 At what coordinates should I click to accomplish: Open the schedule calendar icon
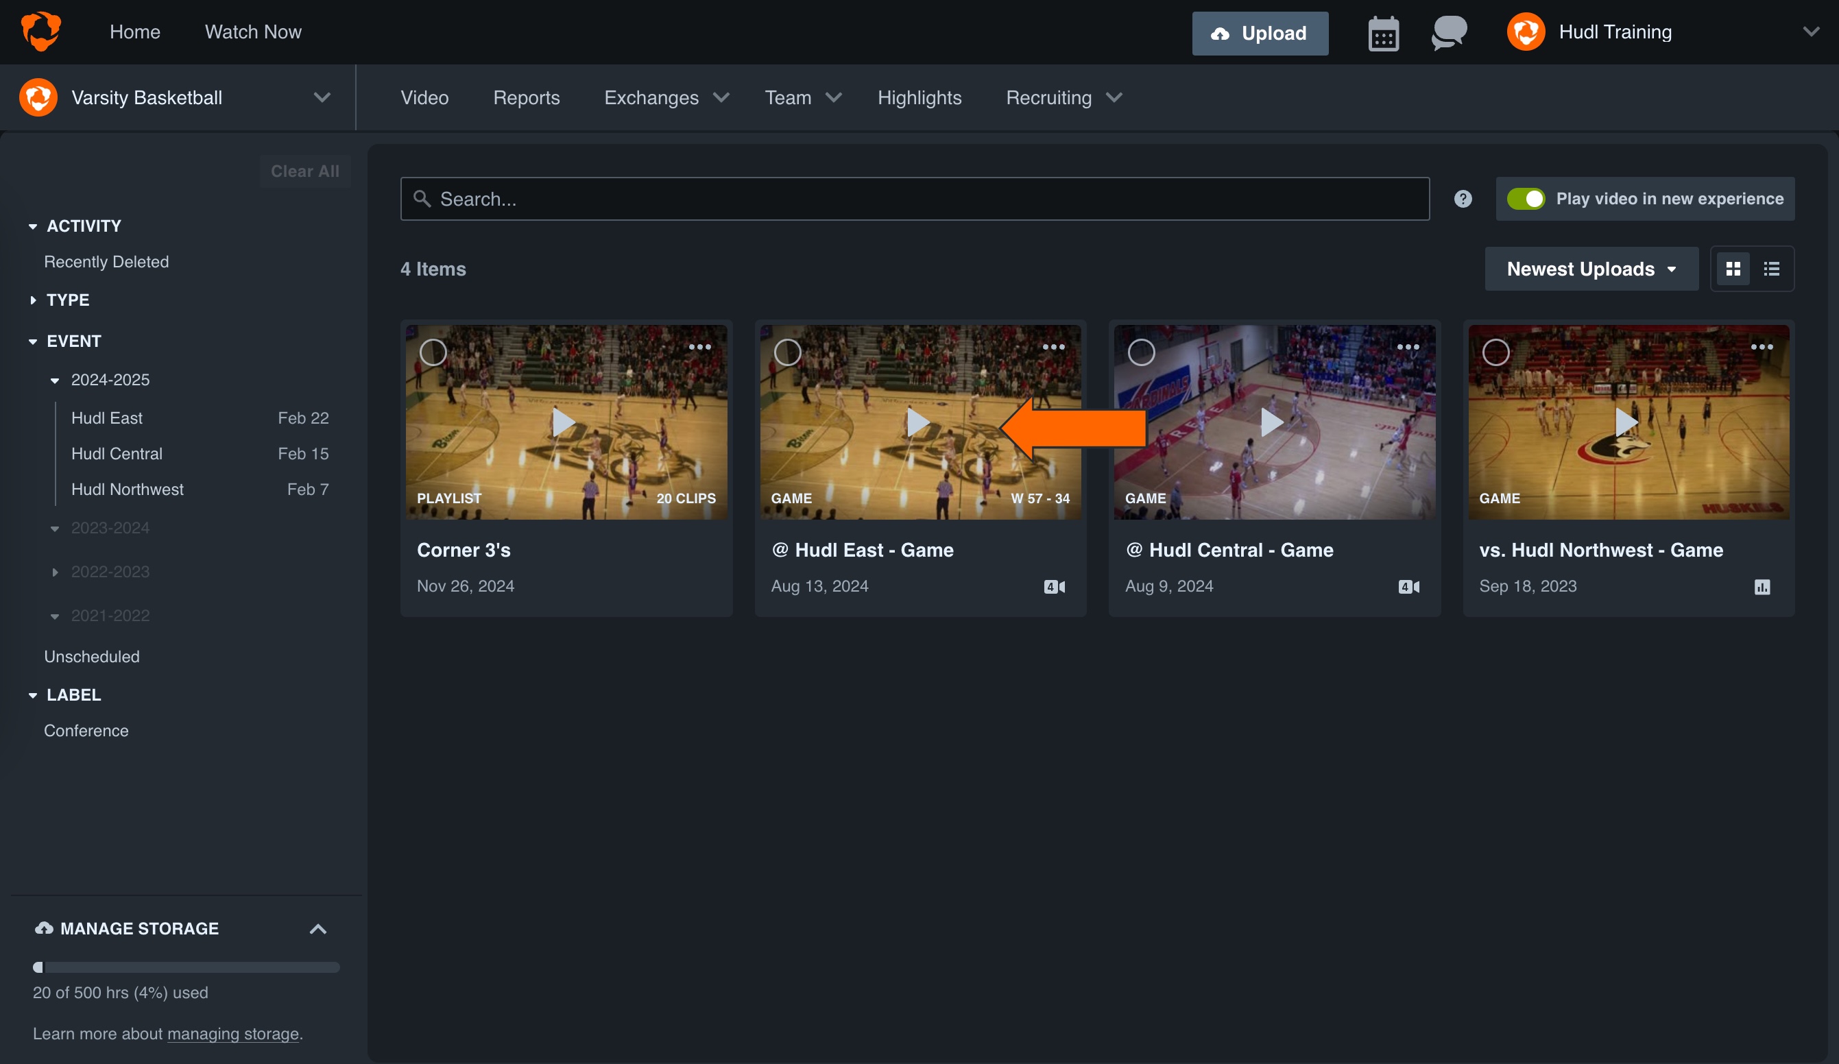(1384, 32)
